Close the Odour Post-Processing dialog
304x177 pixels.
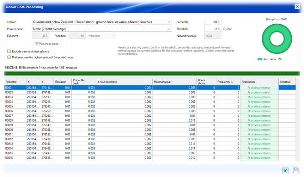click(x=297, y=6)
